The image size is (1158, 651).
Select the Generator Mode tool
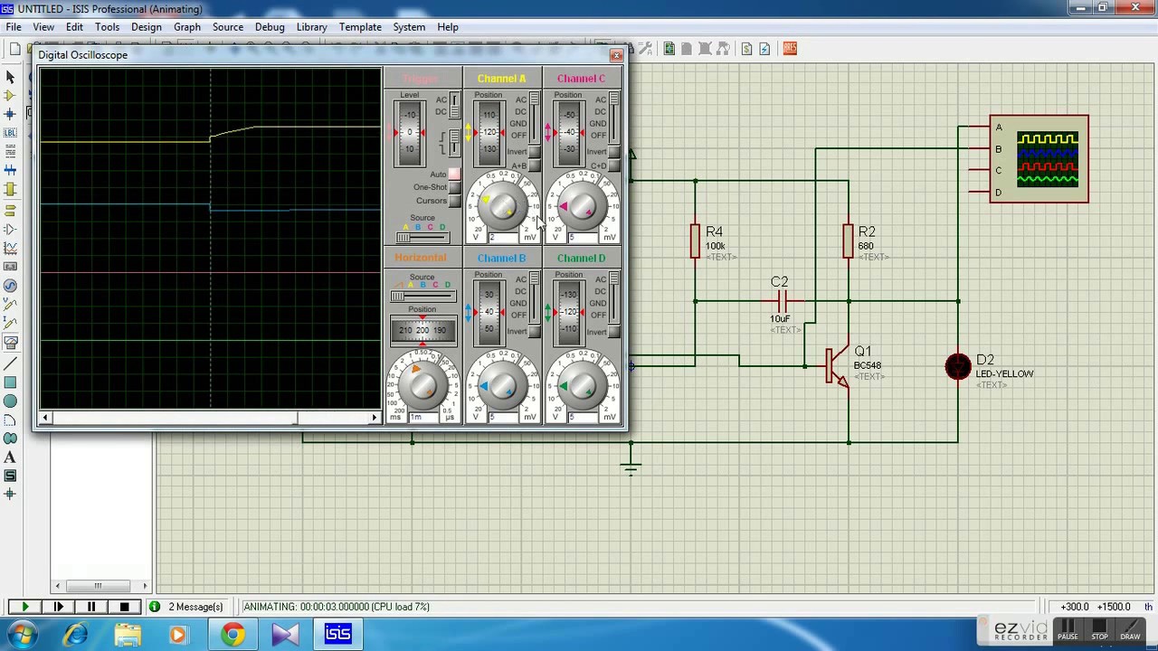pos(11,286)
